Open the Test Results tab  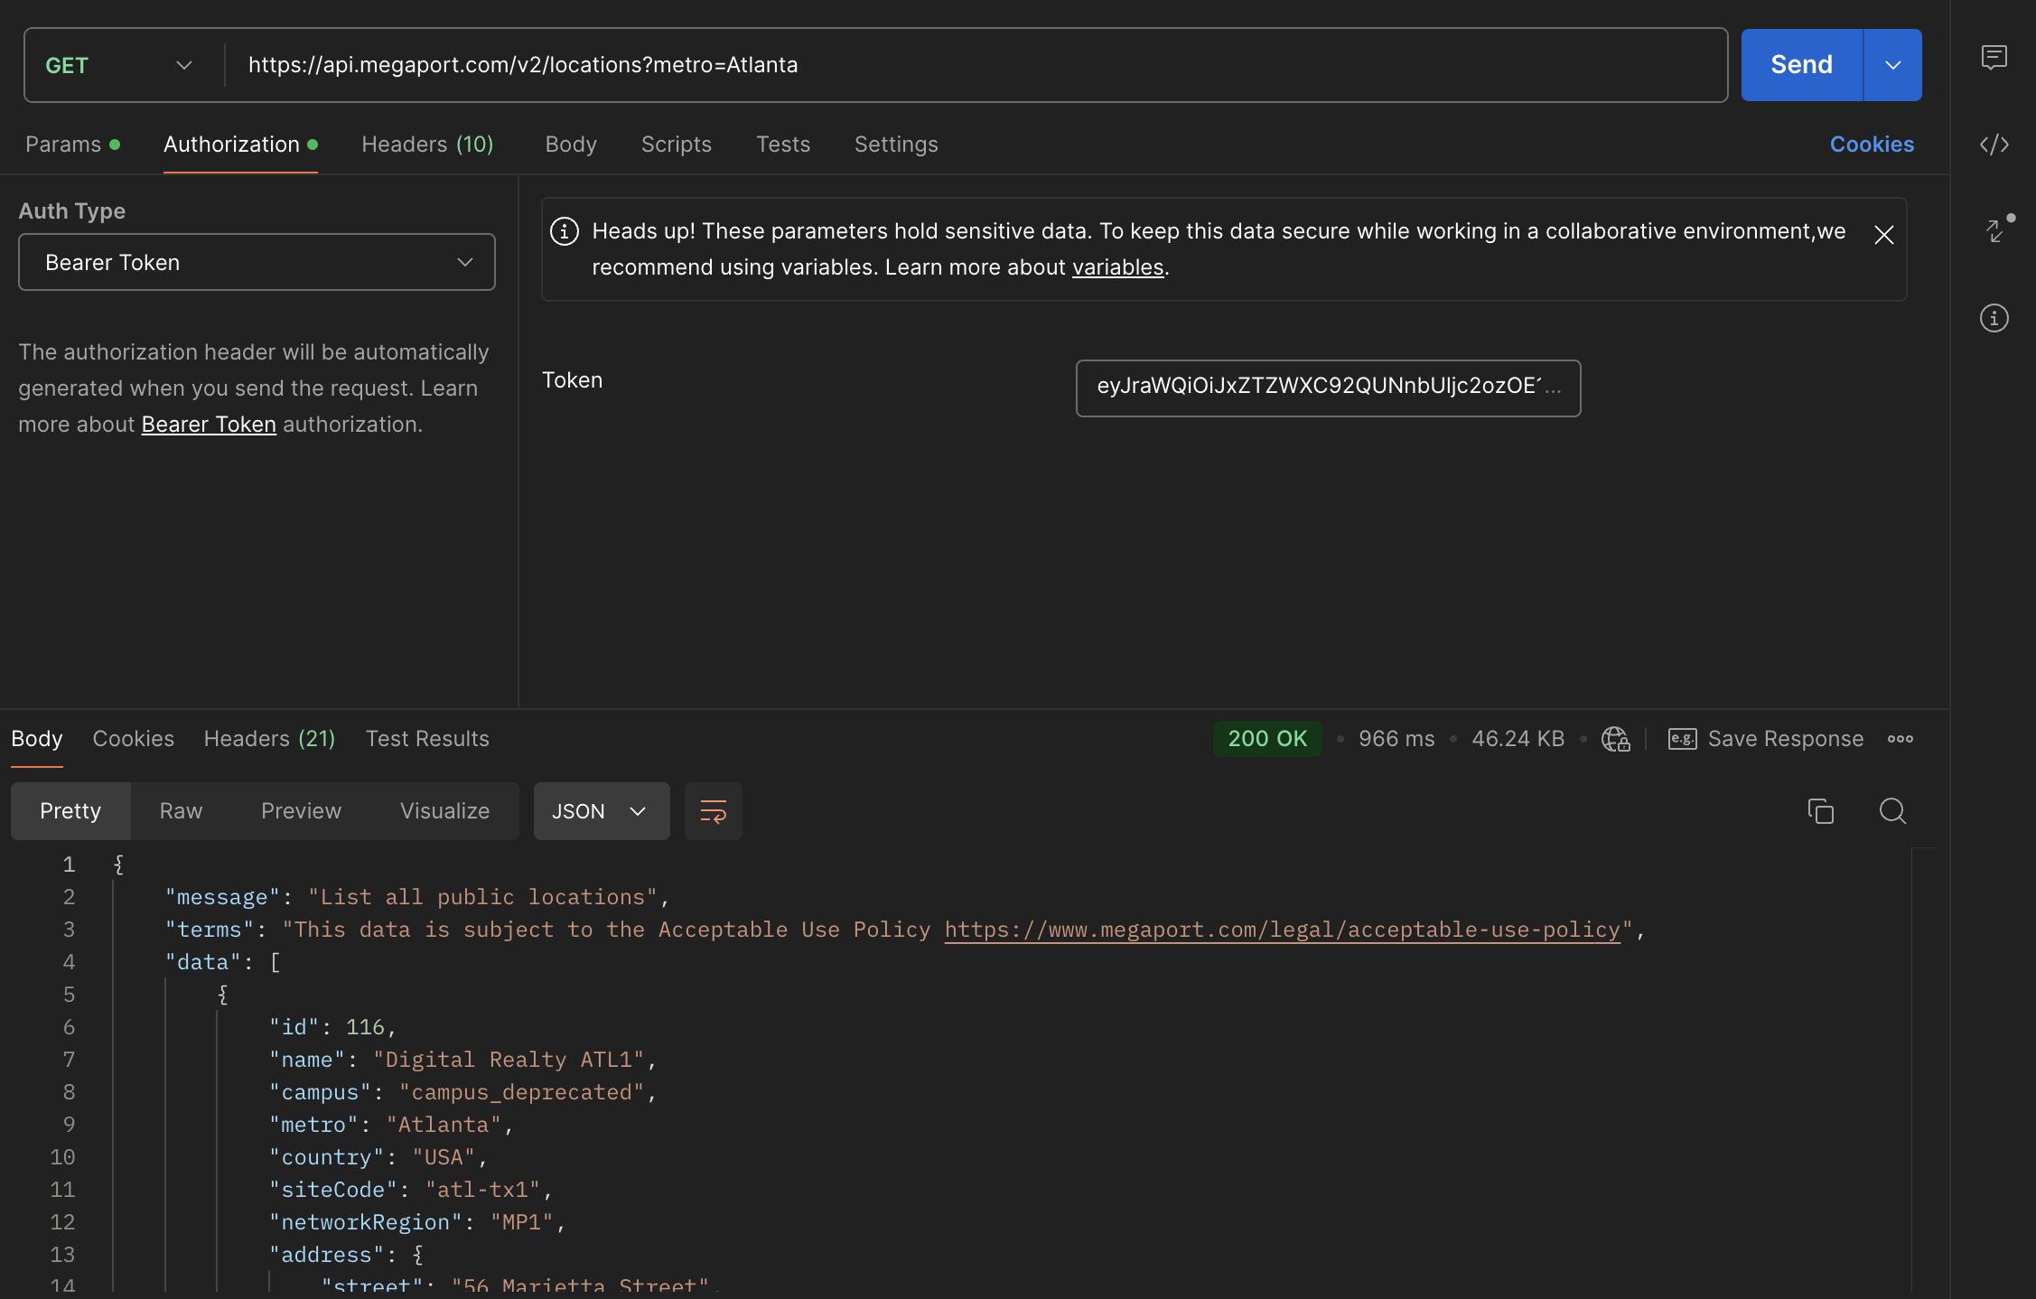pos(427,739)
